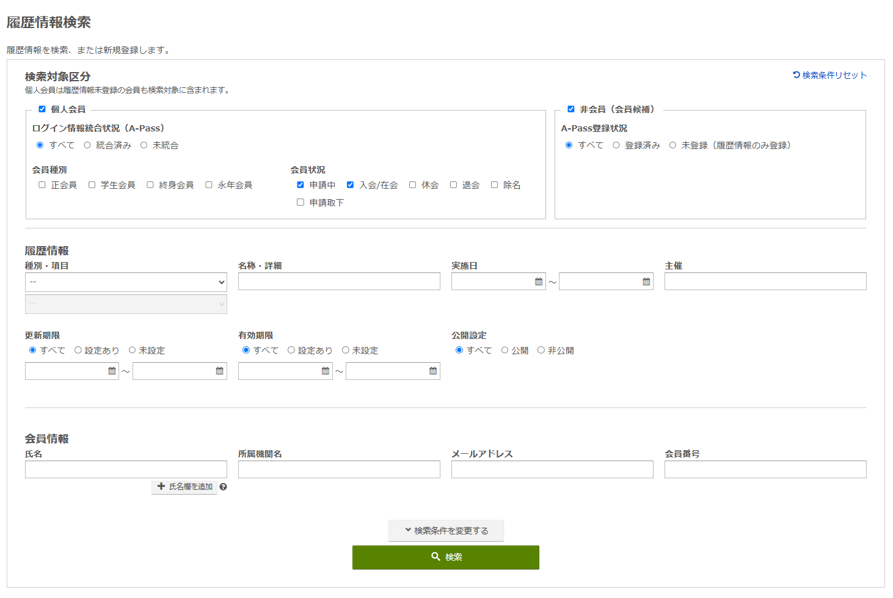Image resolution: width=893 pixels, height=598 pixels.
Task: Expand the 検索条件を変更する section
Action: tap(445, 530)
